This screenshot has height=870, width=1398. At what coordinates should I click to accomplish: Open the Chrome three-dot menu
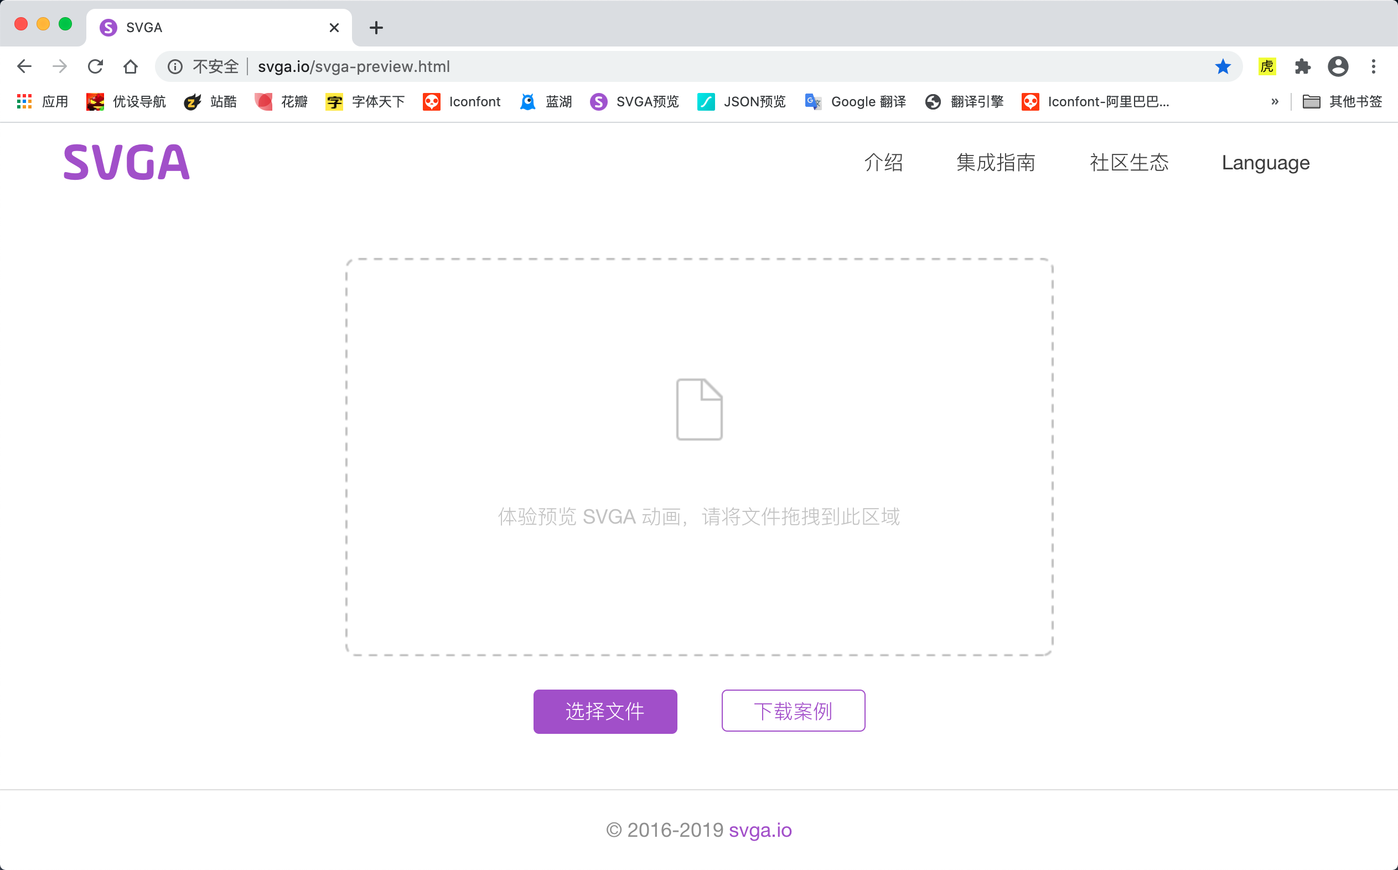[x=1373, y=67]
